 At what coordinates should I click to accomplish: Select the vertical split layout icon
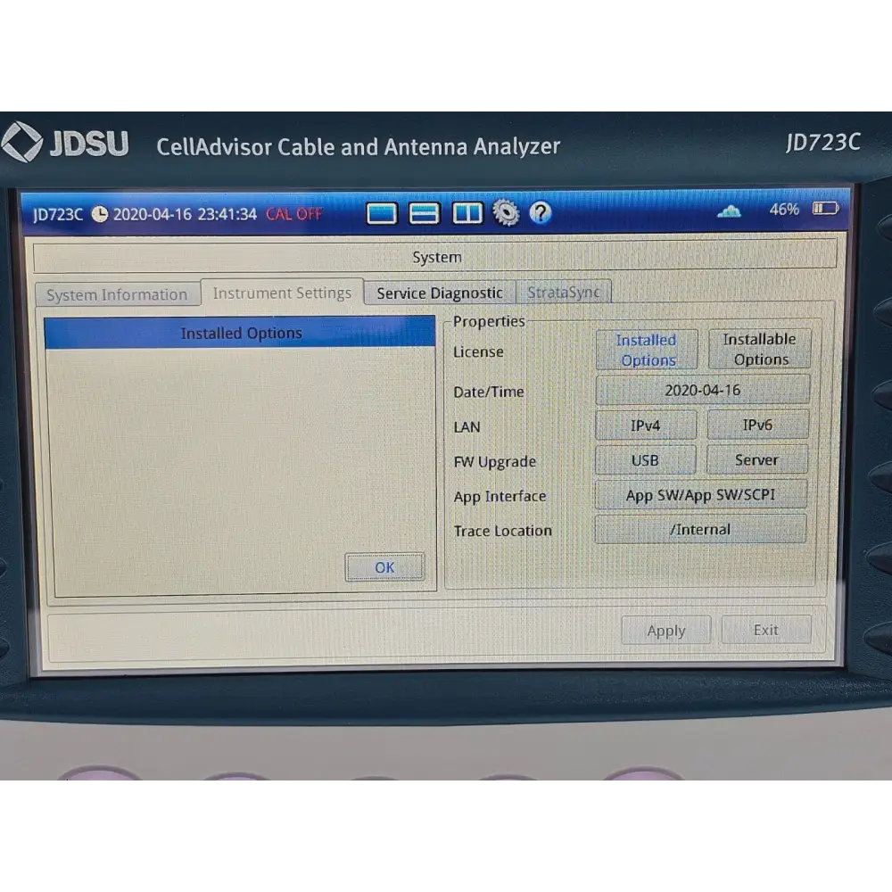[x=467, y=213]
